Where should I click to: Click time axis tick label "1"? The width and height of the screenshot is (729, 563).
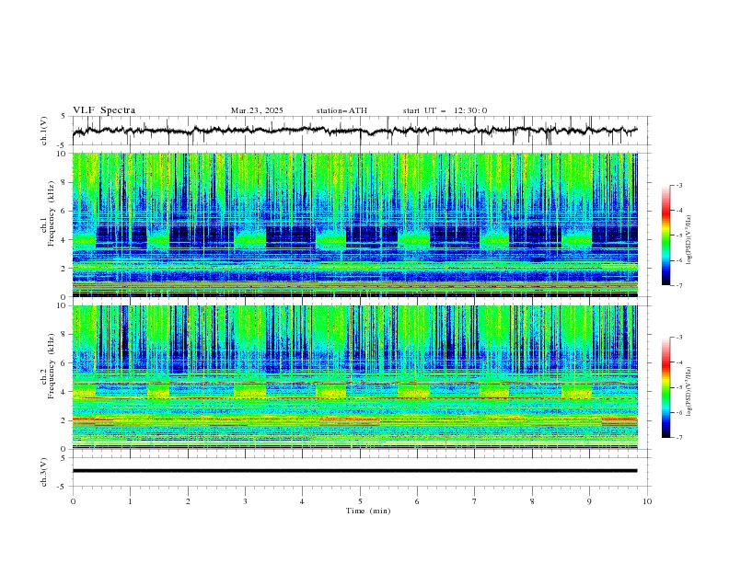[130, 501]
